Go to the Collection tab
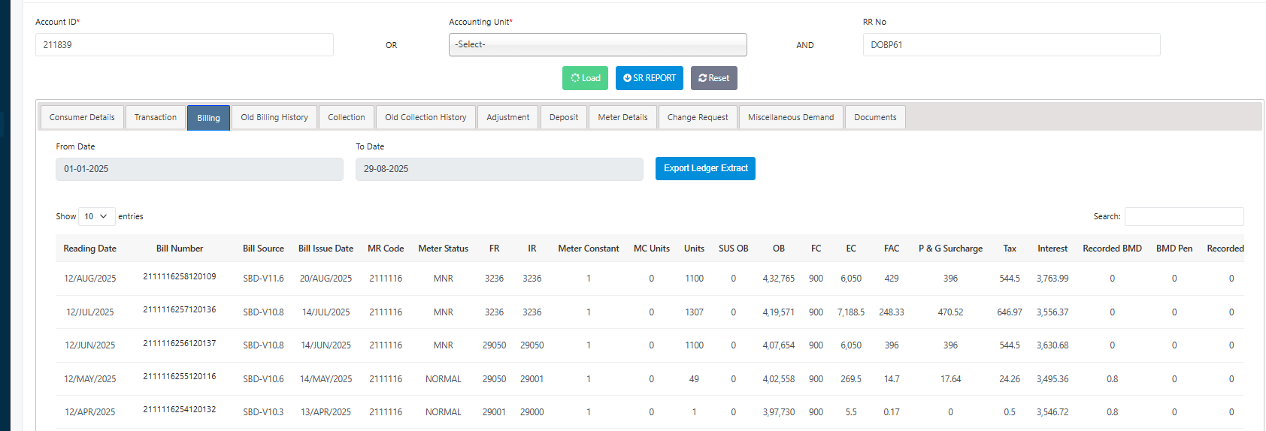Image resolution: width=1266 pixels, height=431 pixels. tap(346, 117)
